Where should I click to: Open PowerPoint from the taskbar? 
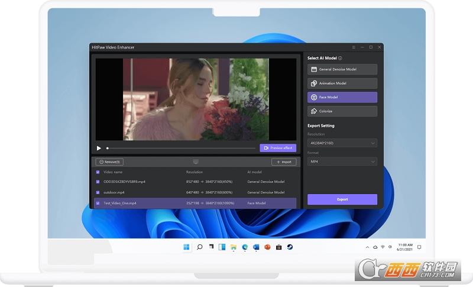click(x=267, y=247)
